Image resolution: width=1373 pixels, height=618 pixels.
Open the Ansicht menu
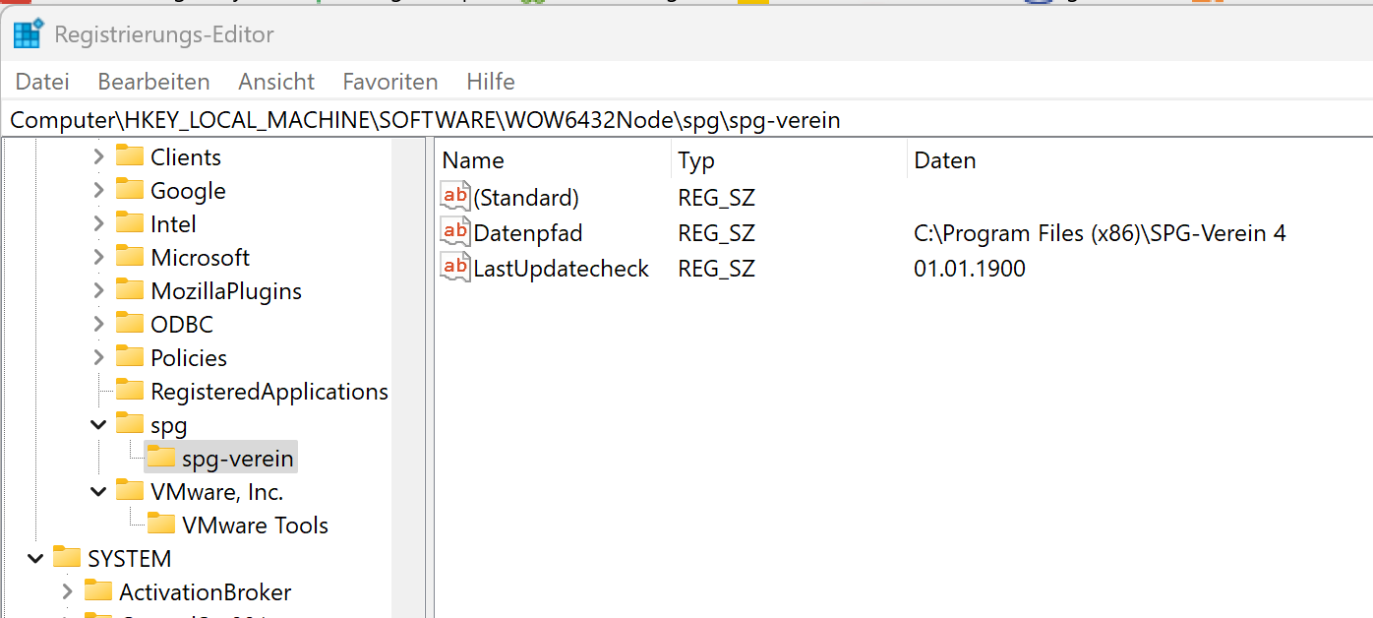276,82
